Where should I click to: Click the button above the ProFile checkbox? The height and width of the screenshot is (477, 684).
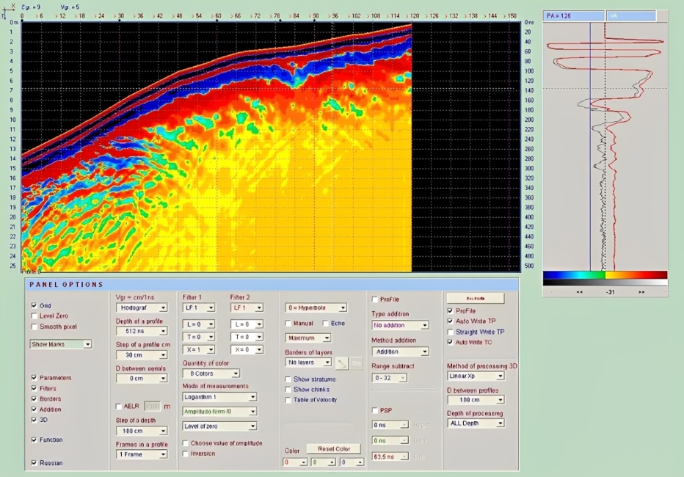476,299
